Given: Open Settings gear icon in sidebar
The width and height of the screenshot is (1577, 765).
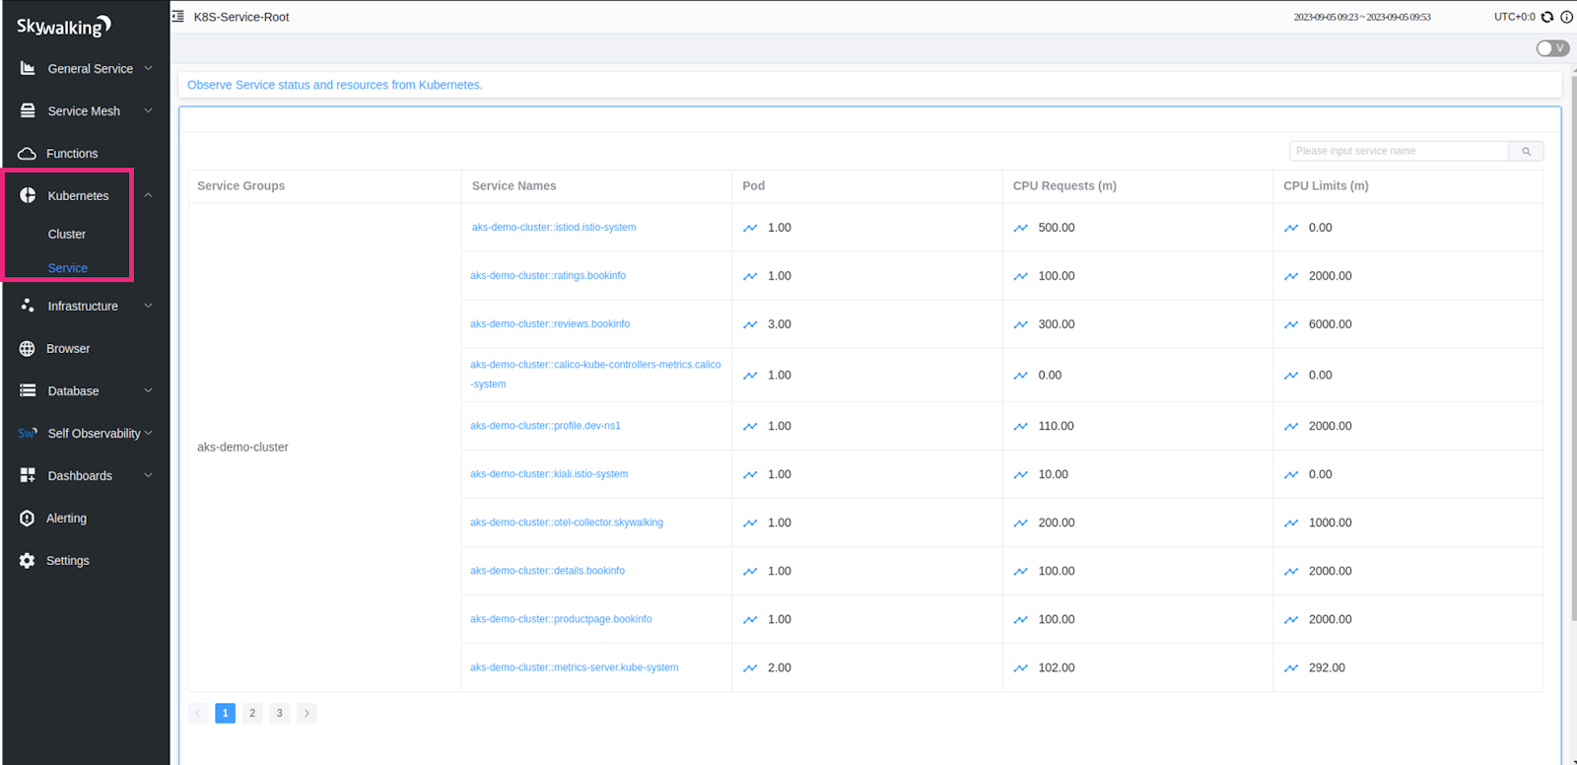Looking at the screenshot, I should tap(28, 561).
